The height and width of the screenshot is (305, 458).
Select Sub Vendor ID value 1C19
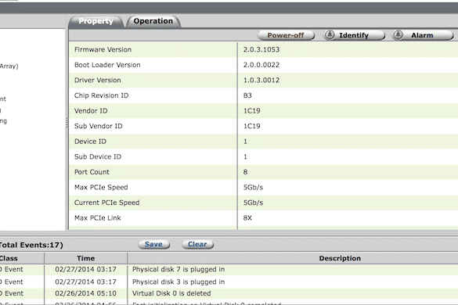pyautogui.click(x=252, y=126)
